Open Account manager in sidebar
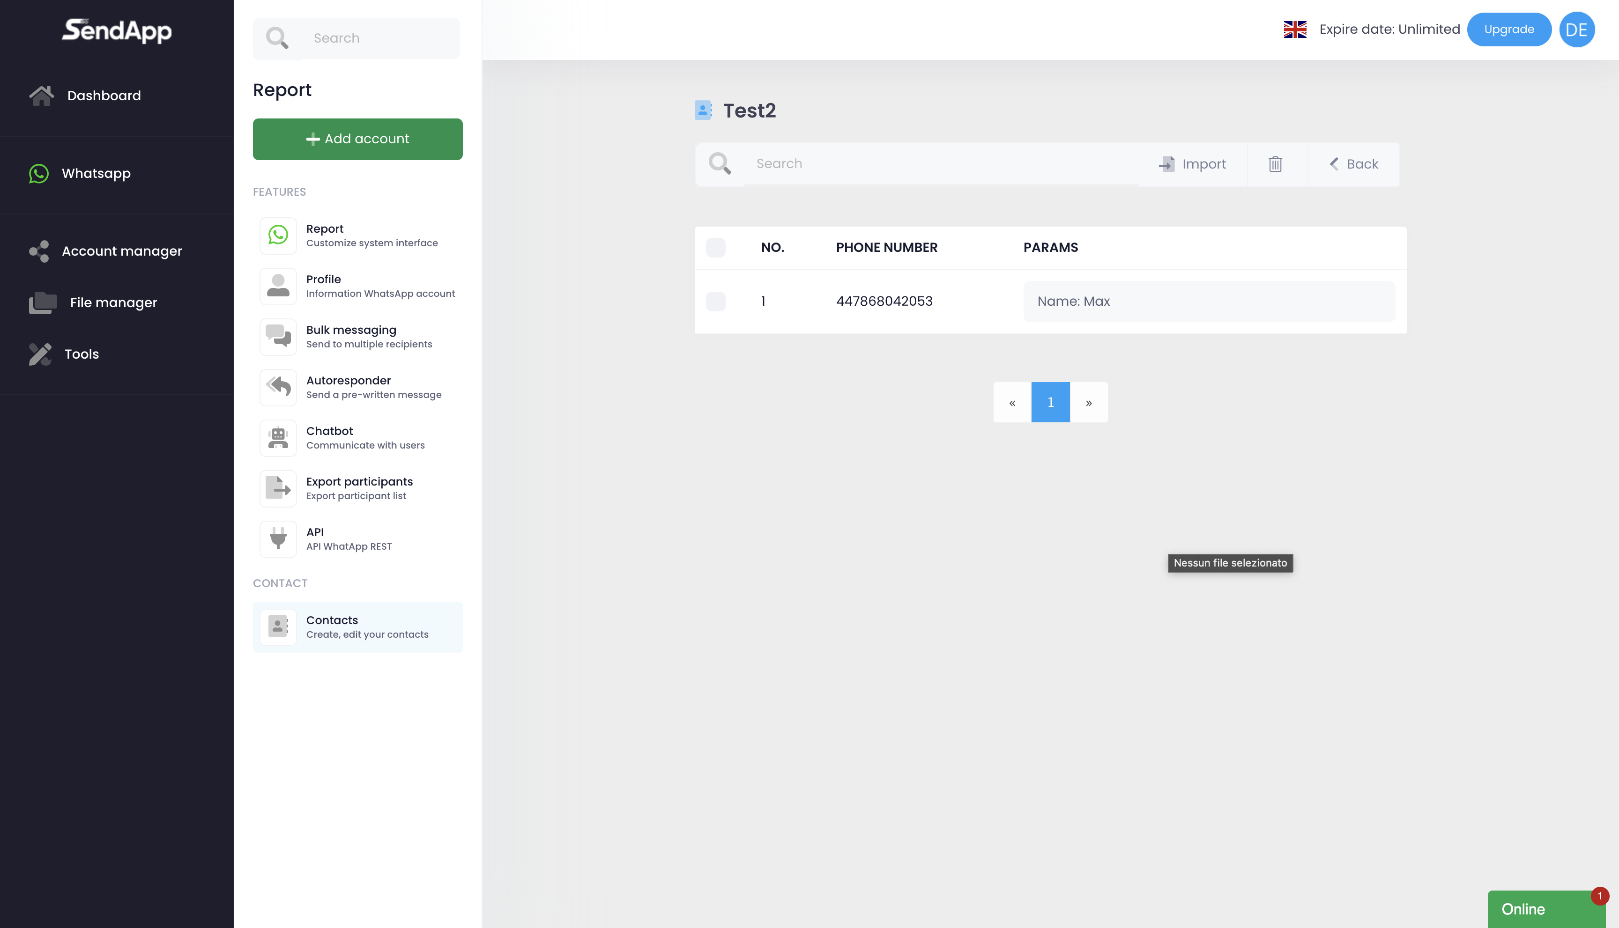 point(121,251)
